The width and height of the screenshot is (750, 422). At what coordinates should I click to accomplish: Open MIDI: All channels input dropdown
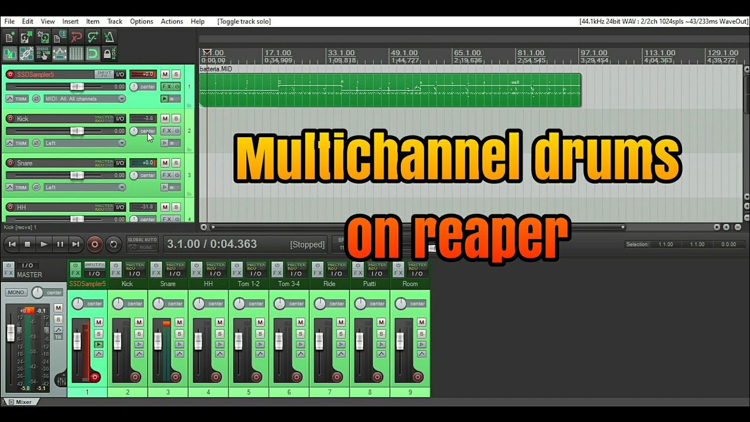[85, 99]
